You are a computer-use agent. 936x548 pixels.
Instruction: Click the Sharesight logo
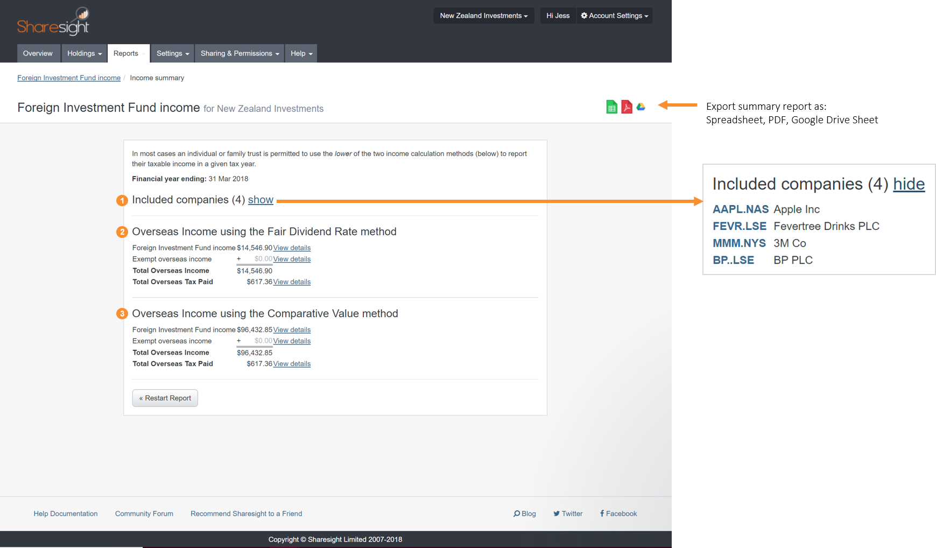53,20
